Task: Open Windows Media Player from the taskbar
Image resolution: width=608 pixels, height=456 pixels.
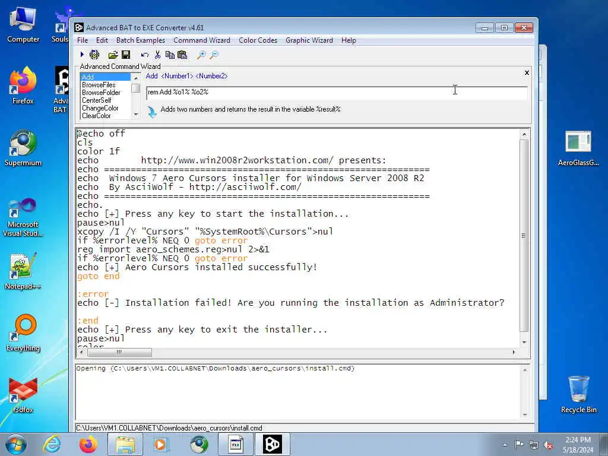Action: (x=160, y=444)
